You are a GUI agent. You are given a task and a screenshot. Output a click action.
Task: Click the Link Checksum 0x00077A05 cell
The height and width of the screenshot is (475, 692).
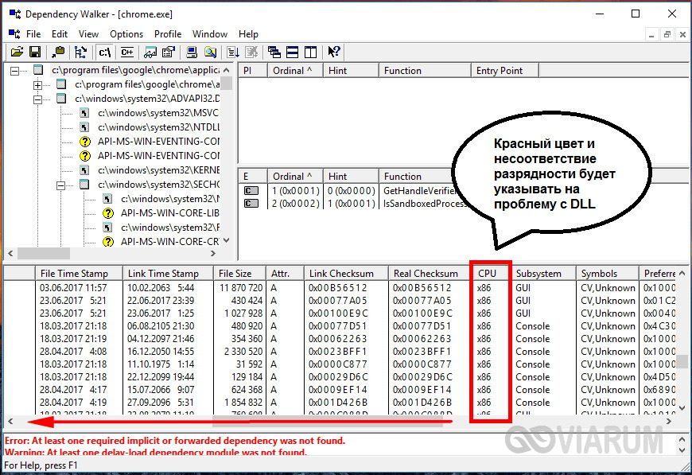[337, 301]
